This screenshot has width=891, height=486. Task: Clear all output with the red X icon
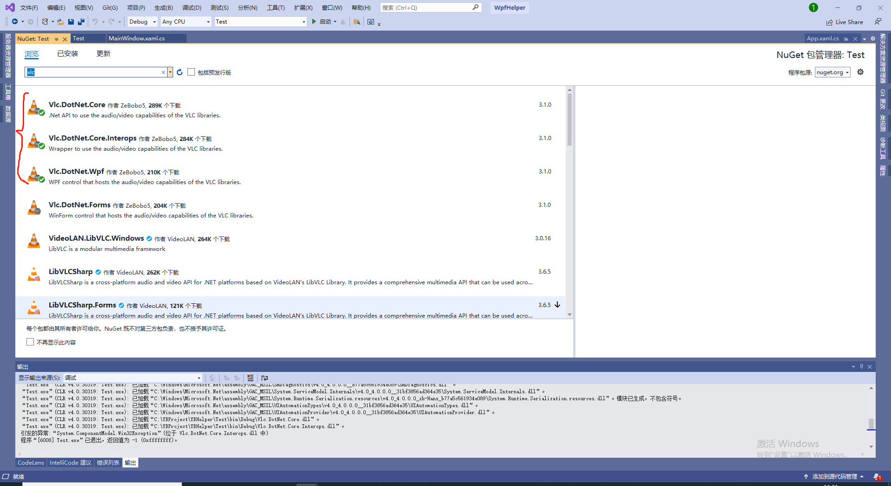tap(251, 377)
